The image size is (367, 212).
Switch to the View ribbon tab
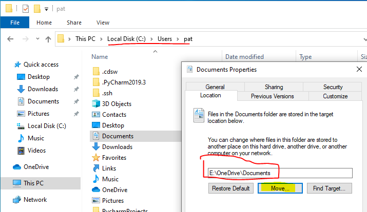tap(103, 23)
